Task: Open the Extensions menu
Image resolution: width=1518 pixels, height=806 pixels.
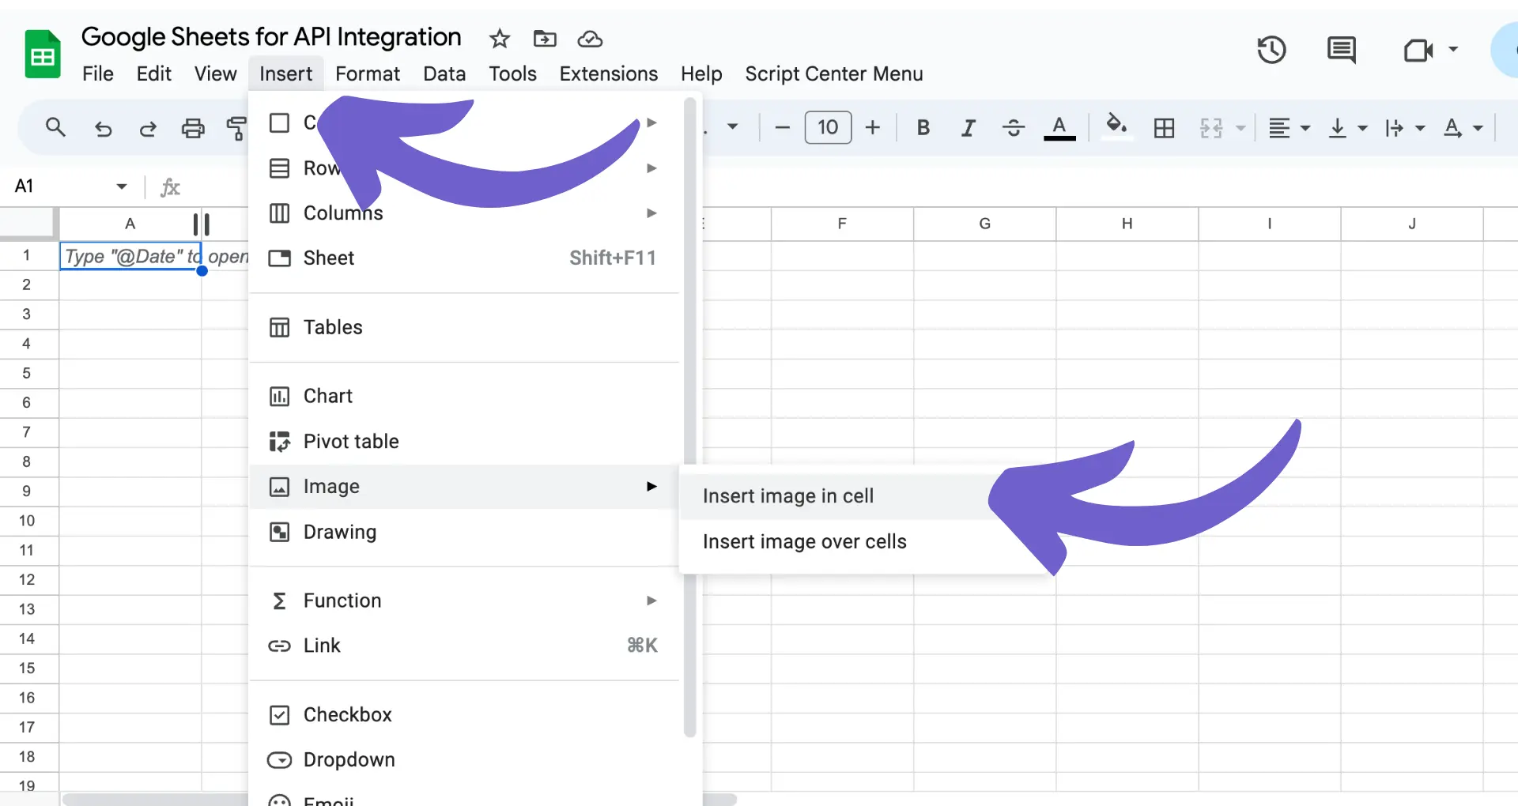Action: click(608, 73)
